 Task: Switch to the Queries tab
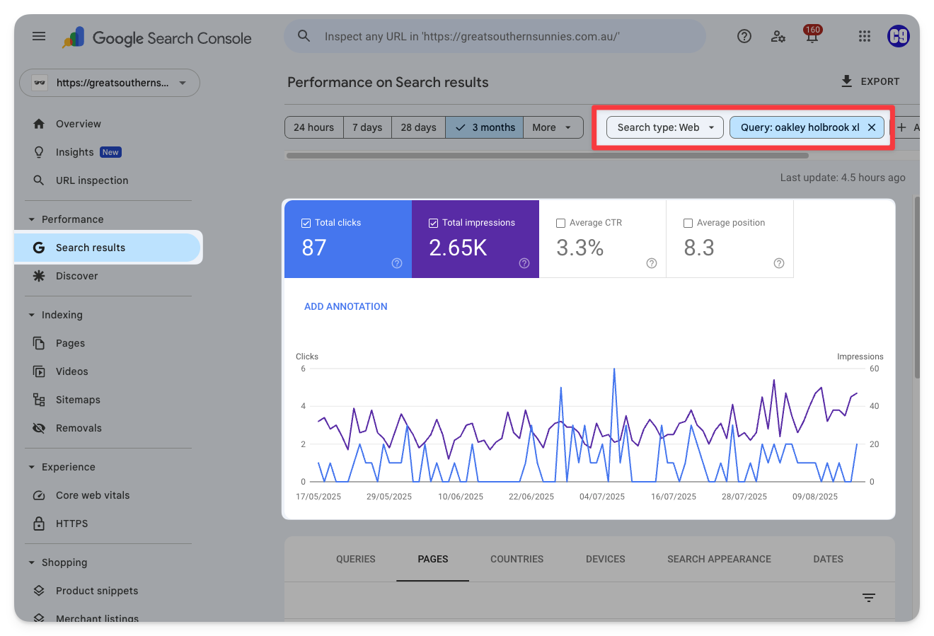[x=355, y=559]
